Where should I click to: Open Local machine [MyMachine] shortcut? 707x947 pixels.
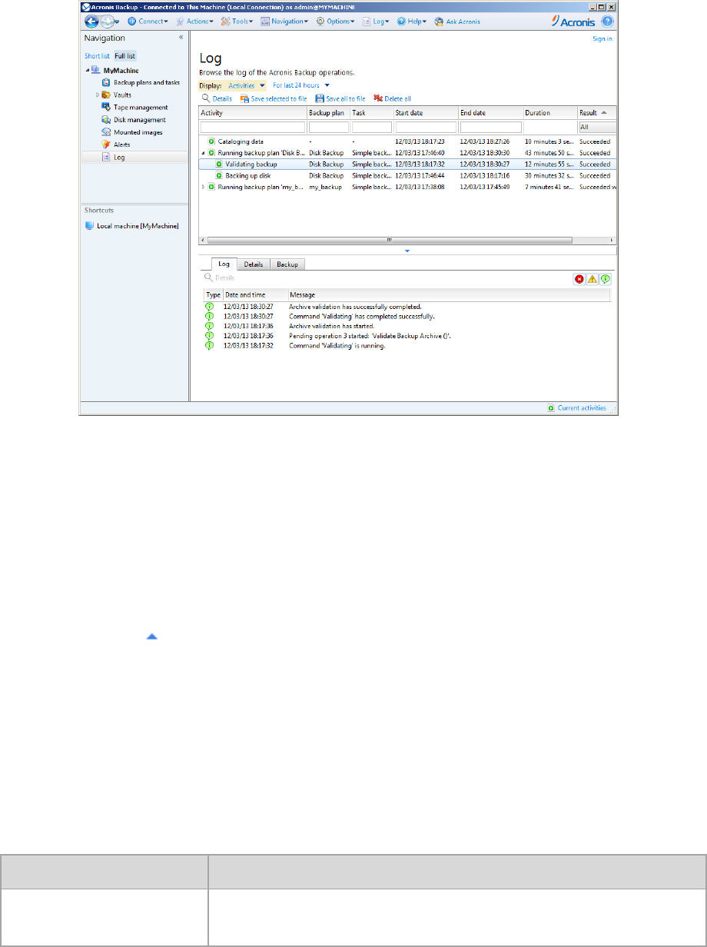(x=131, y=226)
